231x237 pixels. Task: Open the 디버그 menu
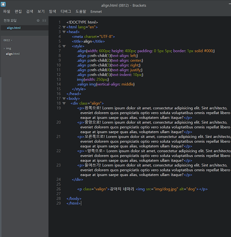[x=66, y=12]
